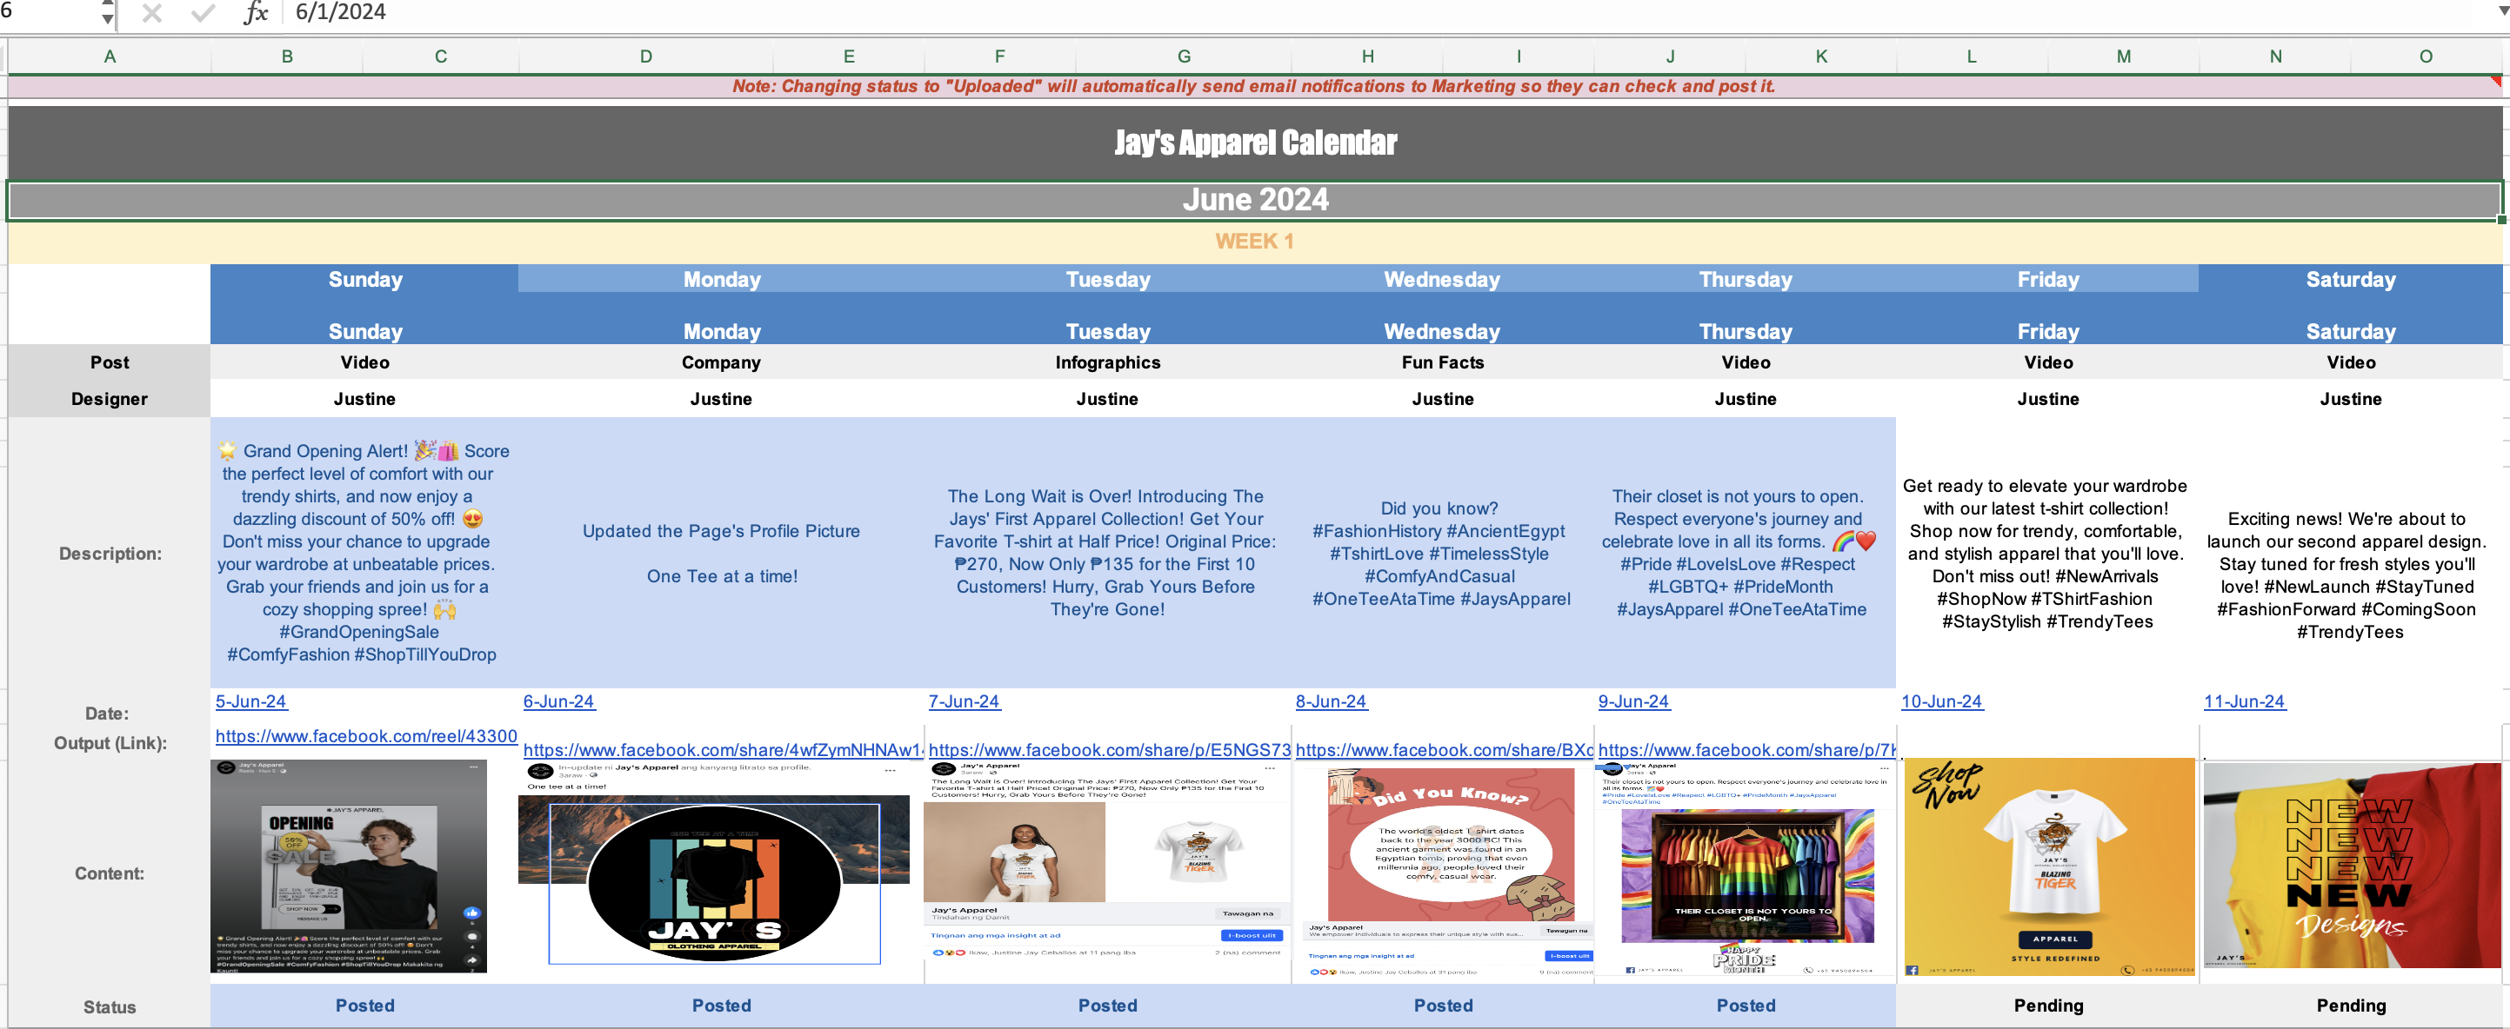The width and height of the screenshot is (2510, 1029).
Task: Click the confirm entry checkmark icon
Action: (203, 13)
